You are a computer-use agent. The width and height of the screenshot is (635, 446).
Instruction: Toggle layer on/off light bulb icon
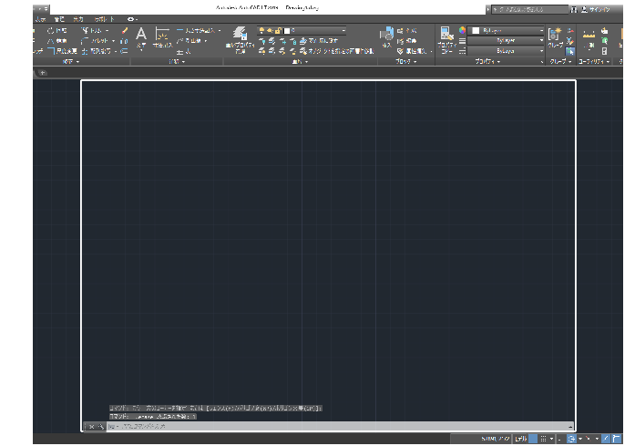[x=261, y=30]
